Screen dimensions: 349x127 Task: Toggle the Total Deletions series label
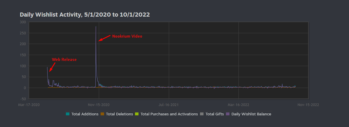click(x=120, y=114)
